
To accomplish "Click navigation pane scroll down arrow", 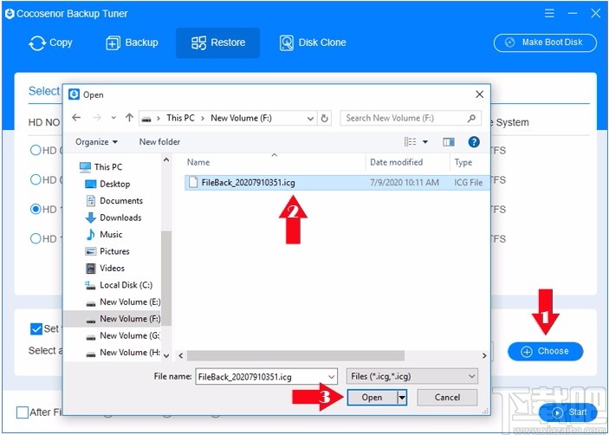I will [x=166, y=355].
